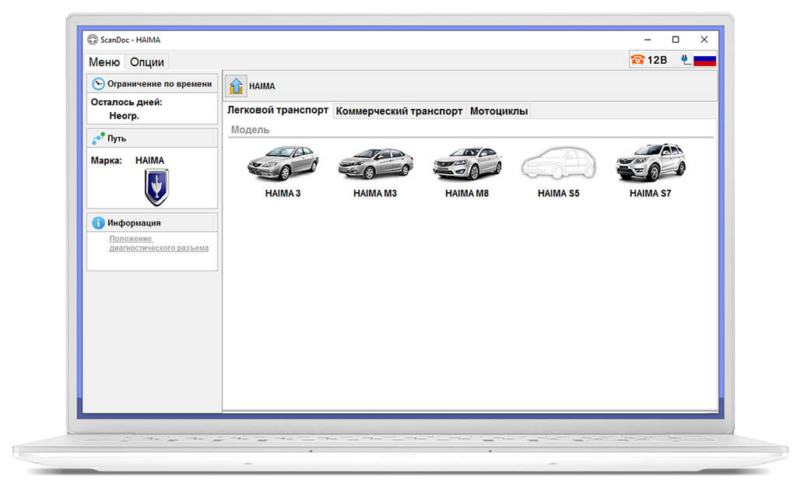Close the ScanDoc window
Viewport: 797px width, 487px height.
(x=704, y=40)
